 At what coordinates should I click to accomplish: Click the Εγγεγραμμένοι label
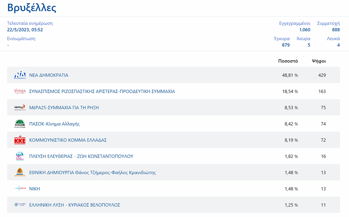[x=295, y=23]
